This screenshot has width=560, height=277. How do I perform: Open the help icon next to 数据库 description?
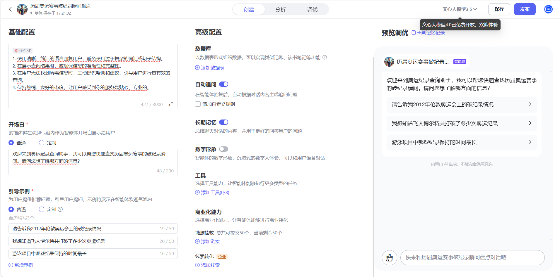(325, 57)
